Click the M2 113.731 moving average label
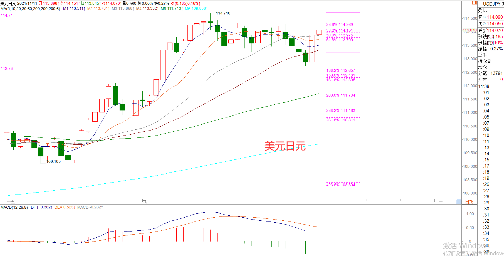Image resolution: width=504 pixels, height=256 pixels. [x=98, y=9]
